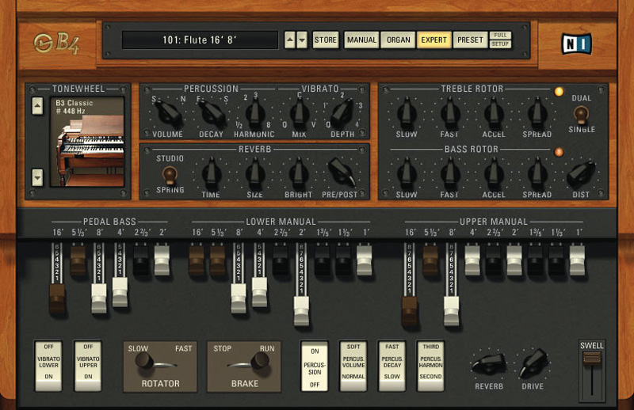The image size is (634, 410).
Task: Click the Bass Rotor SLOW knob
Action: tap(407, 173)
